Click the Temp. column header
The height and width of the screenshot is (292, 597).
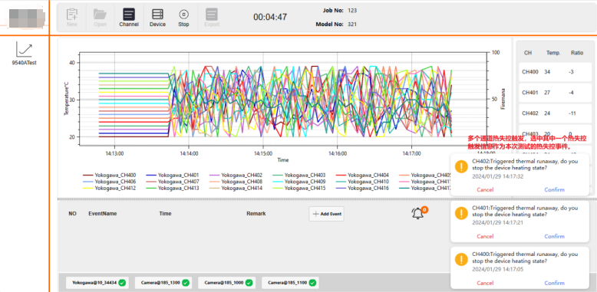pos(552,53)
